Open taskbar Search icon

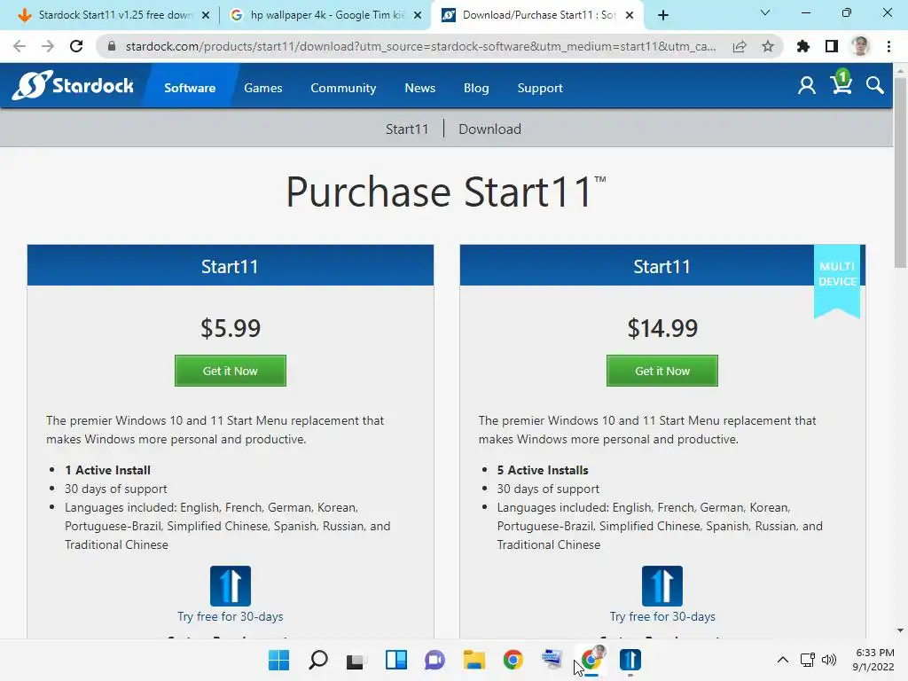pyautogui.click(x=318, y=660)
